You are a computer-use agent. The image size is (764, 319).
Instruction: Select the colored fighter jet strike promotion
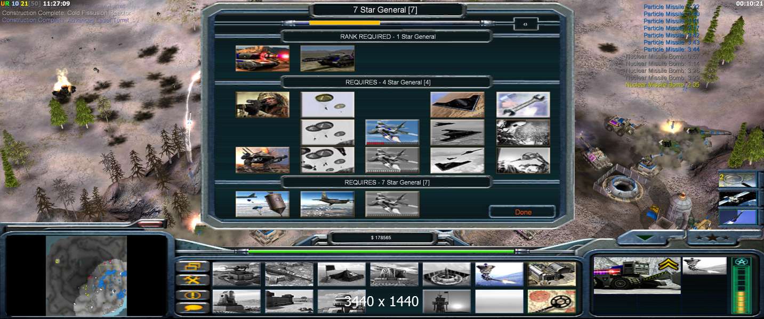pyautogui.click(x=392, y=132)
